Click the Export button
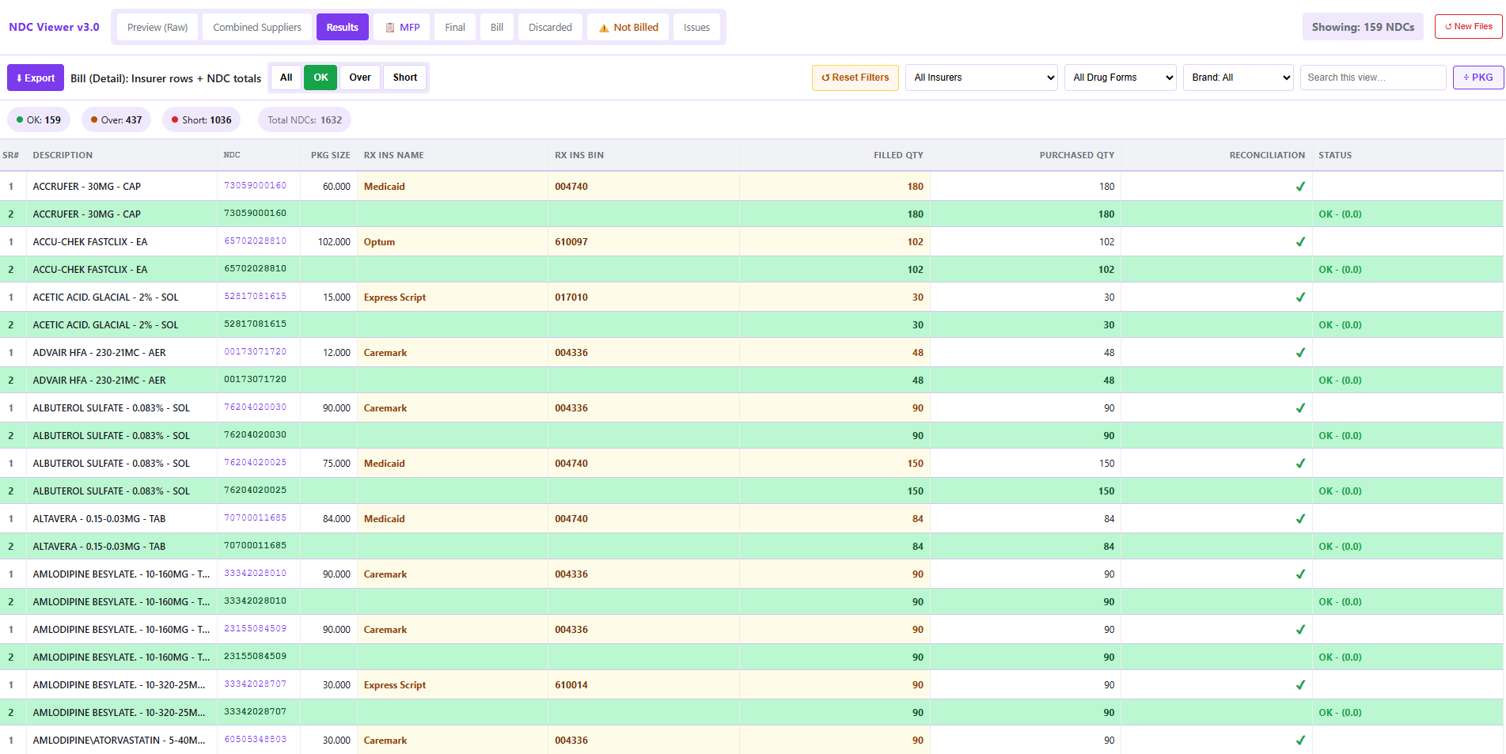 click(x=36, y=78)
